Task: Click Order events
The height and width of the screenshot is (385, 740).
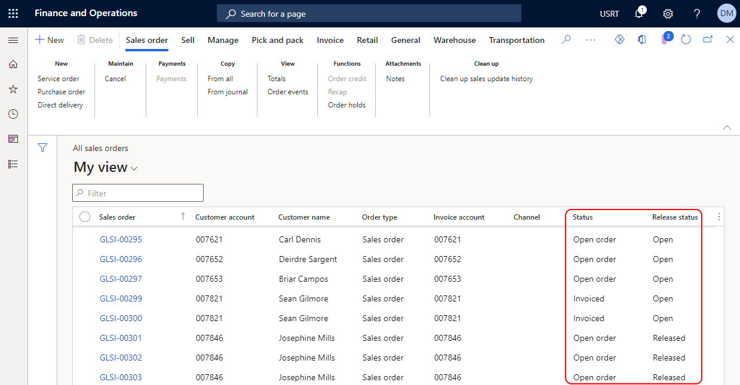Action: tap(288, 92)
